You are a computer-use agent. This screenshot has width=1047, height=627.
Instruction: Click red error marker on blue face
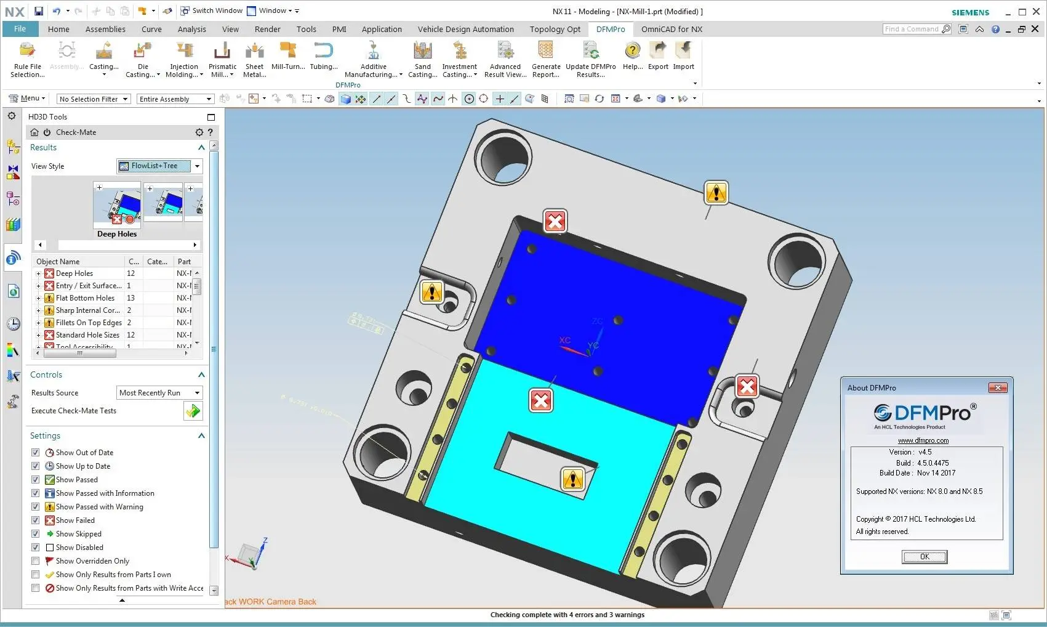(x=555, y=221)
